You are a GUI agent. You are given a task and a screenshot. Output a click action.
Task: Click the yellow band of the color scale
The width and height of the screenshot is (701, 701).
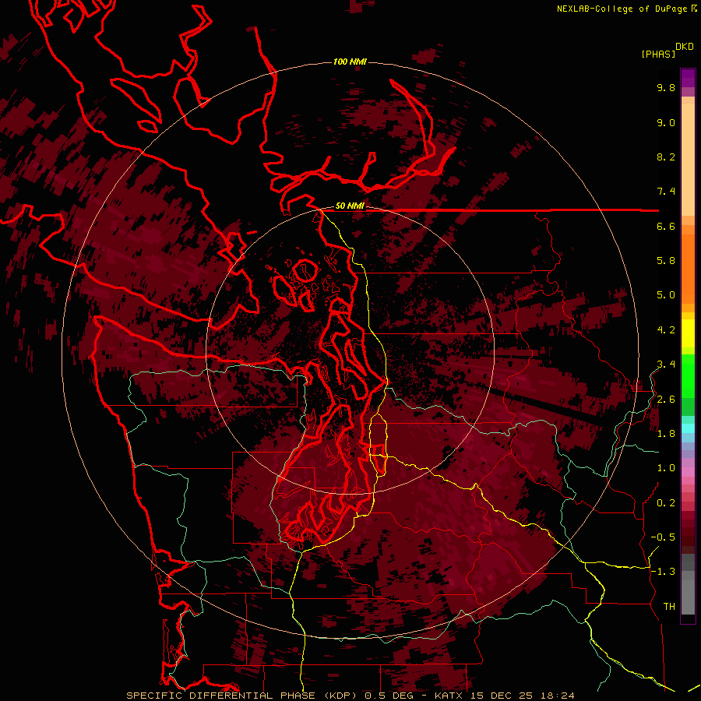pyautogui.click(x=688, y=333)
